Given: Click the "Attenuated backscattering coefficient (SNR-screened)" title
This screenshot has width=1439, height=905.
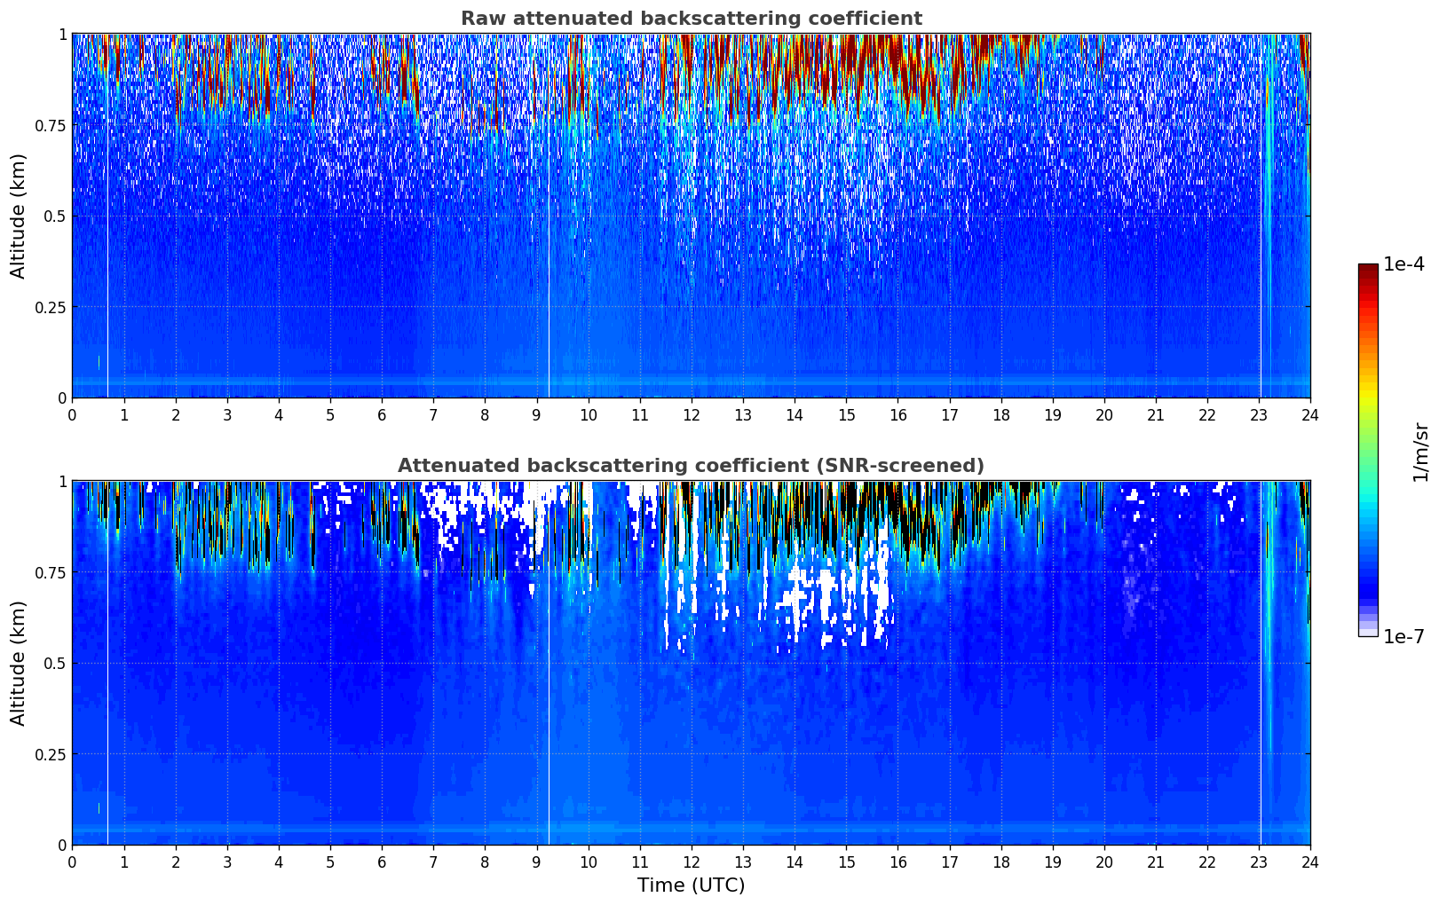Looking at the screenshot, I should 691,466.
